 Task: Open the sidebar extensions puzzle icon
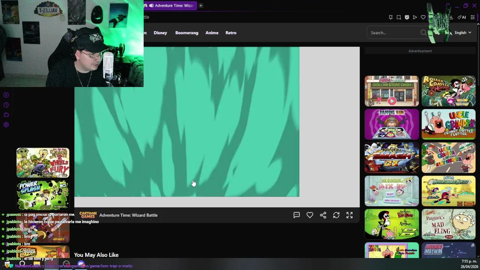click(x=6, y=115)
